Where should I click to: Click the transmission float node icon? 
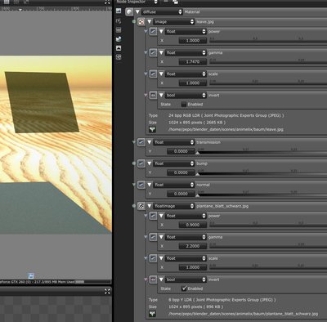click(x=141, y=142)
